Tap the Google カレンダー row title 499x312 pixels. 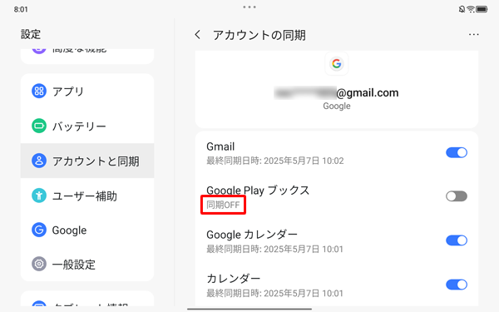pos(252,235)
